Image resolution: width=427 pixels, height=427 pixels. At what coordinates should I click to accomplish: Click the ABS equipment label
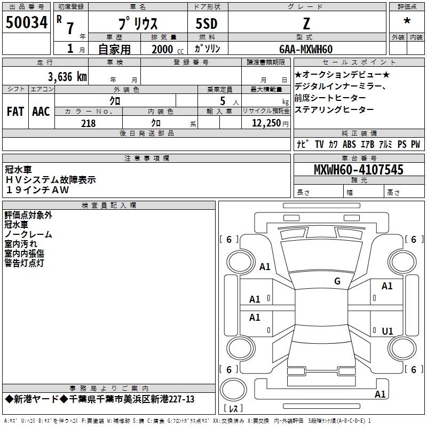349,144
